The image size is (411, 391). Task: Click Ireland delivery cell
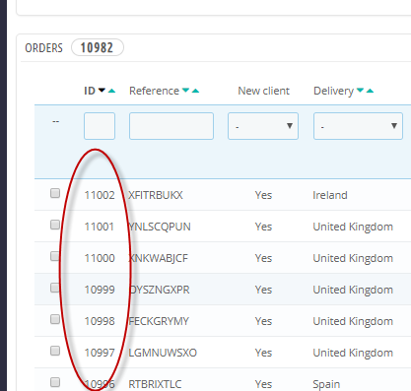pyautogui.click(x=330, y=195)
